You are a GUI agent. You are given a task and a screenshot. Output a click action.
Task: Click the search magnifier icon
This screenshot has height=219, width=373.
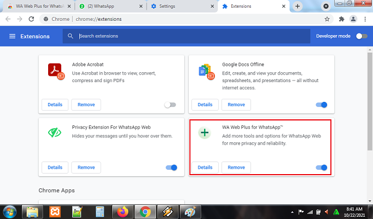(71, 36)
